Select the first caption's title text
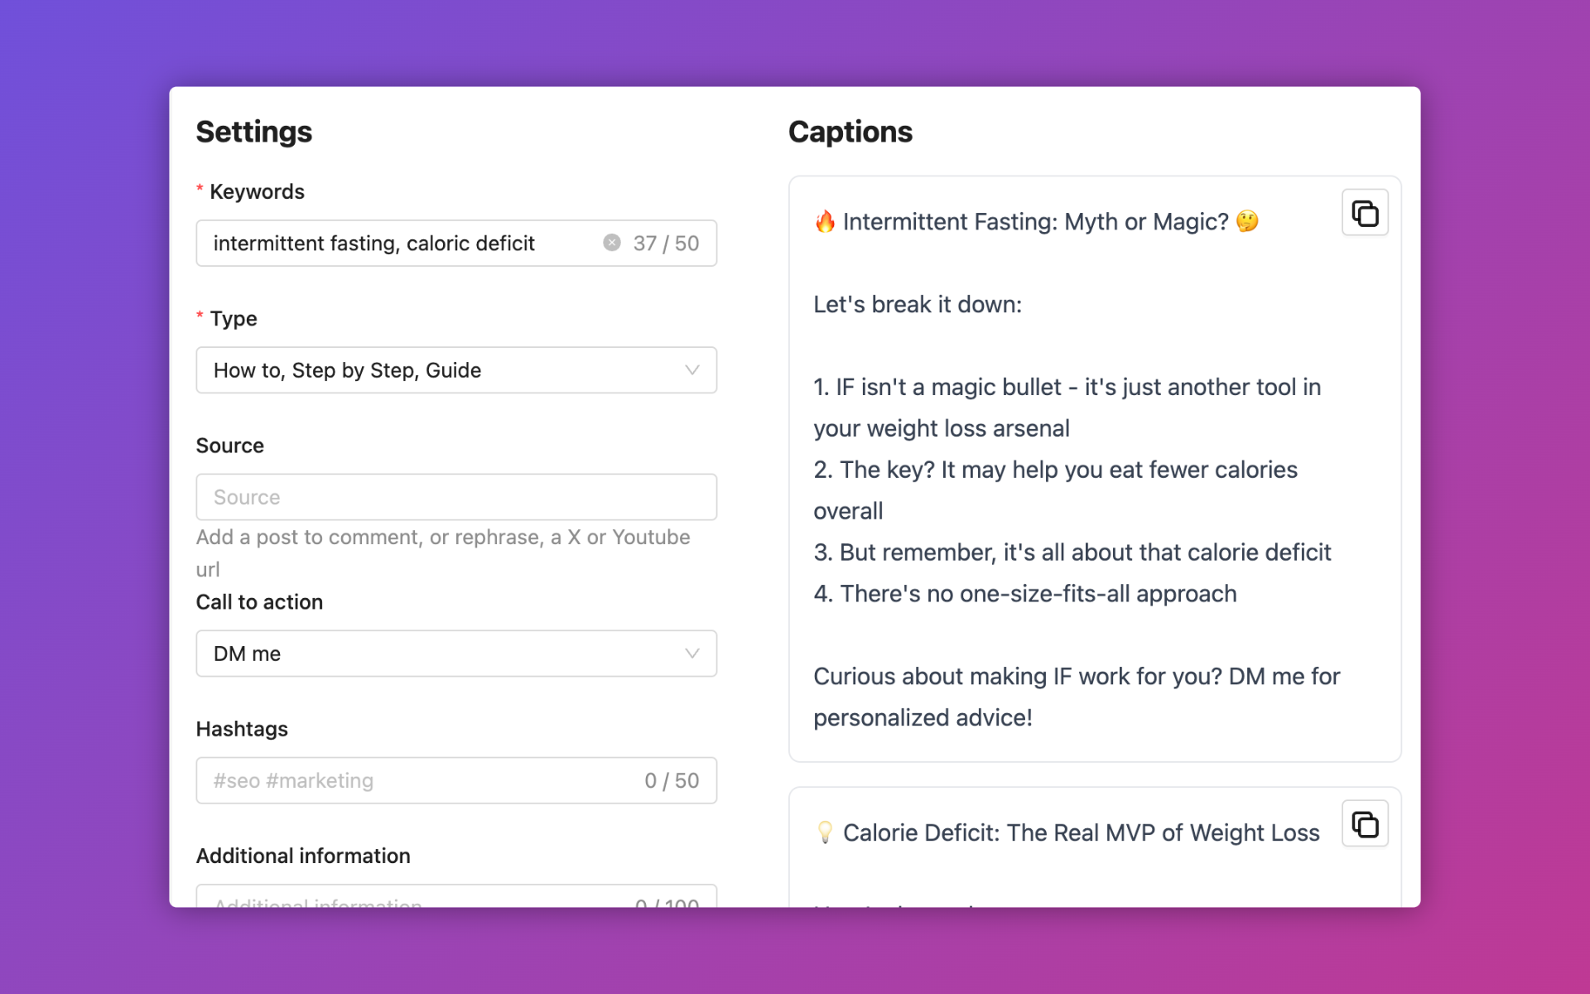This screenshot has height=994, width=1590. click(1035, 222)
